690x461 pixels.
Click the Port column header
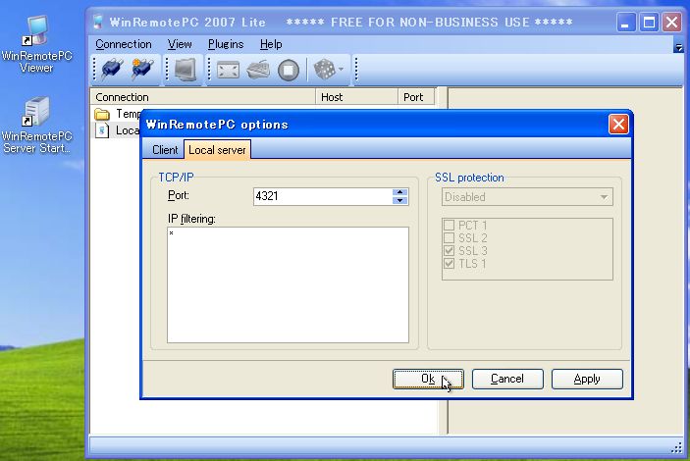click(416, 97)
